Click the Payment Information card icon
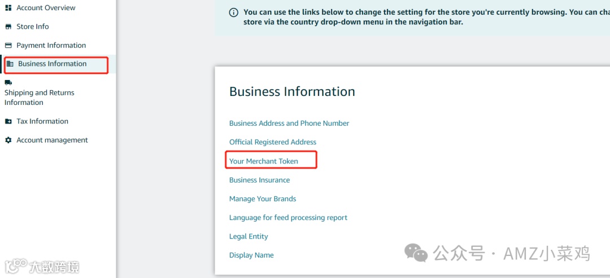The image size is (610, 278). click(x=8, y=46)
